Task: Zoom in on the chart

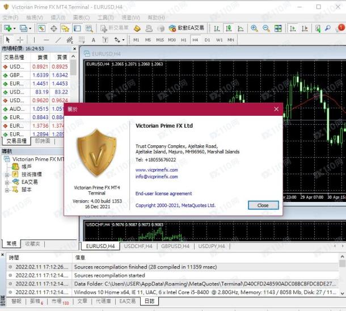Action: tap(255, 28)
